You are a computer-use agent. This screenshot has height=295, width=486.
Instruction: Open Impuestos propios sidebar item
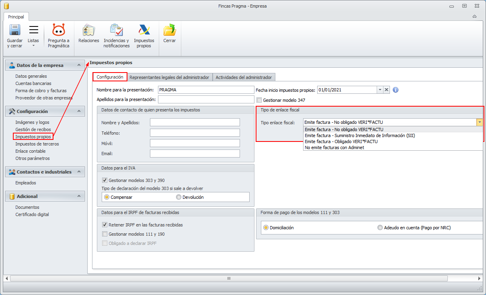(33, 137)
